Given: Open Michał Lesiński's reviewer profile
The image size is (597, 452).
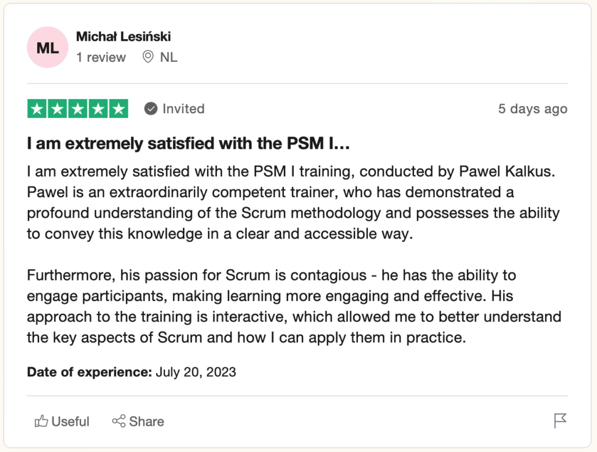Looking at the screenshot, I should [x=124, y=37].
